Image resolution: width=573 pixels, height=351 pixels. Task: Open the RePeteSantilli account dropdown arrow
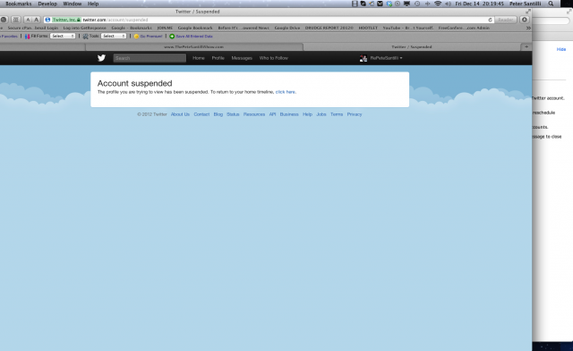(x=401, y=58)
